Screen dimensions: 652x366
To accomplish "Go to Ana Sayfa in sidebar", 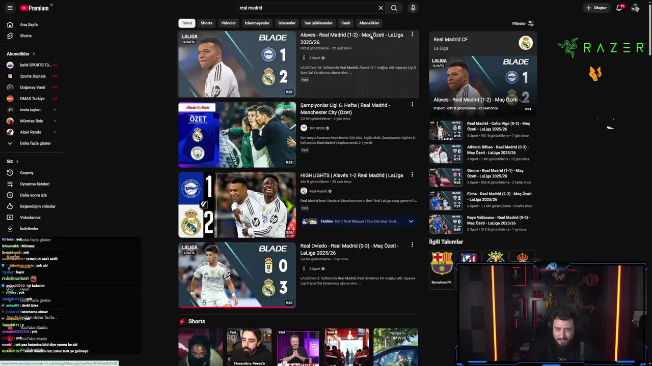I will pos(29,24).
